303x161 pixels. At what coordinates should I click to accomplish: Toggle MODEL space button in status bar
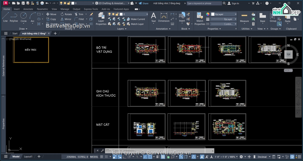pos(94,157)
